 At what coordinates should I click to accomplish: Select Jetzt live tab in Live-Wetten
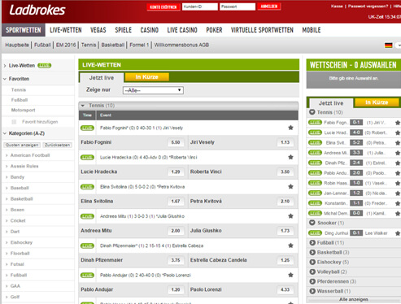click(x=102, y=78)
